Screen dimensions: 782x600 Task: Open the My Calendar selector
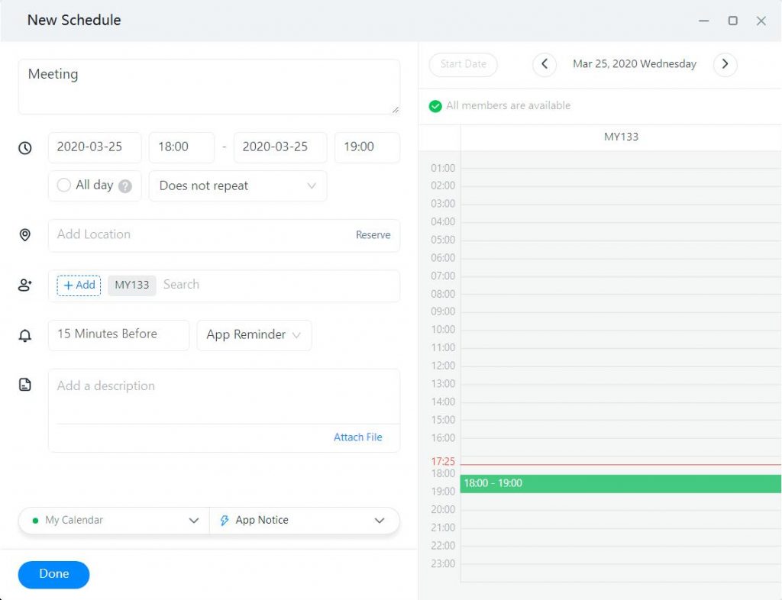click(115, 521)
